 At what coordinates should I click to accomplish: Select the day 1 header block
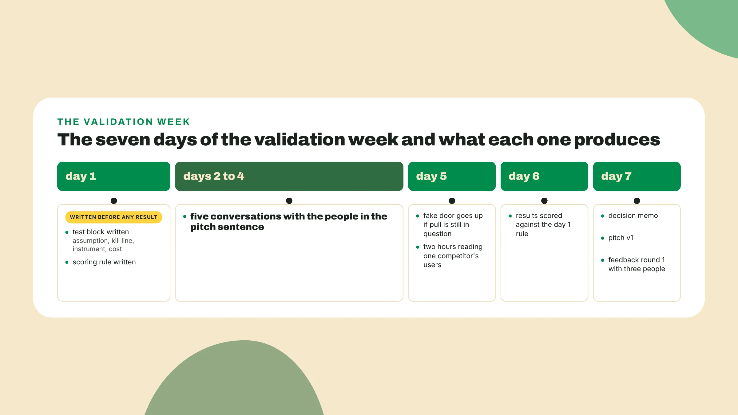[114, 176]
